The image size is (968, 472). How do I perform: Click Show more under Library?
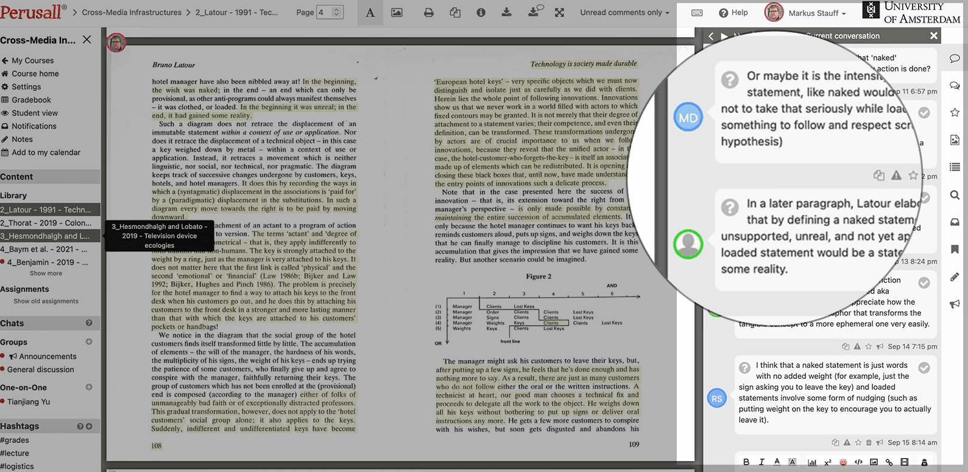[x=46, y=273]
